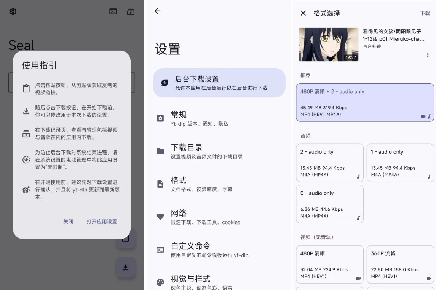Open 格式 file format settings
This screenshot has width=436, height=290.
click(219, 184)
